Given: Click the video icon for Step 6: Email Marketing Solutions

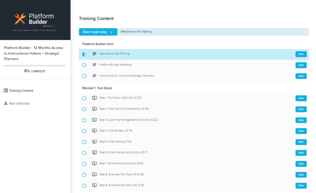Looking at the screenshot, I should point(94,152).
